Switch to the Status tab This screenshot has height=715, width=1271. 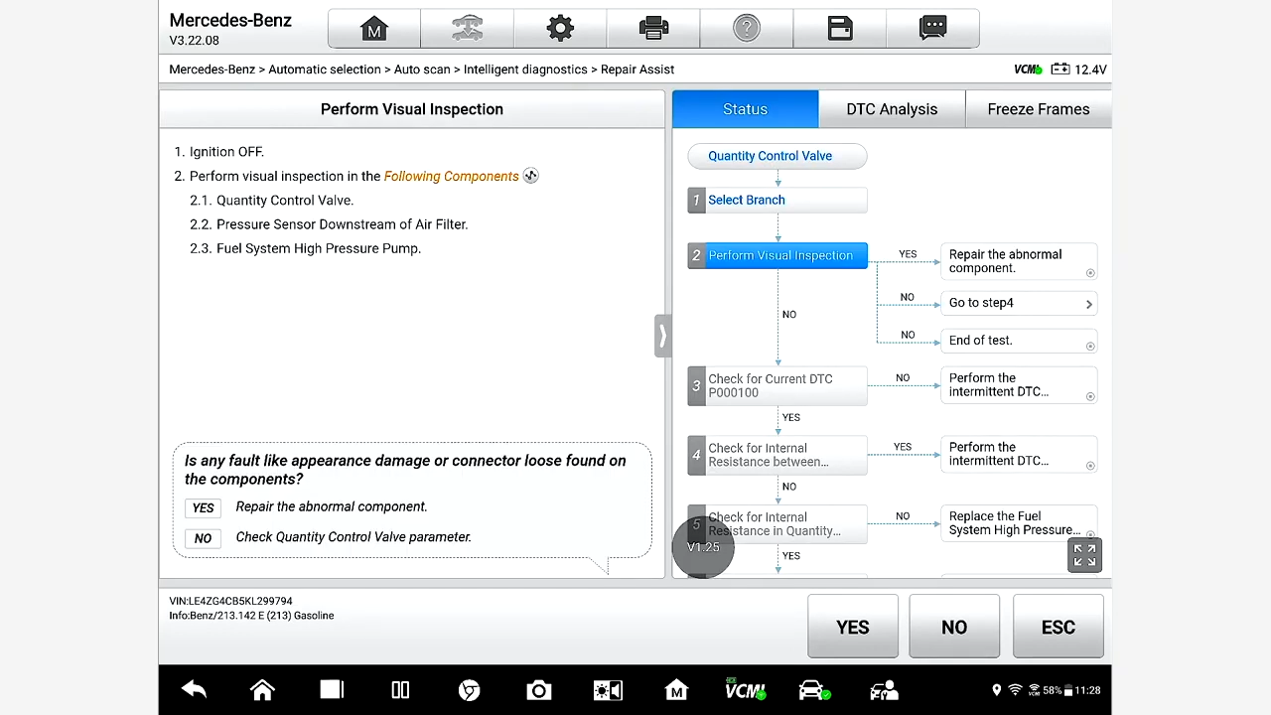point(745,109)
